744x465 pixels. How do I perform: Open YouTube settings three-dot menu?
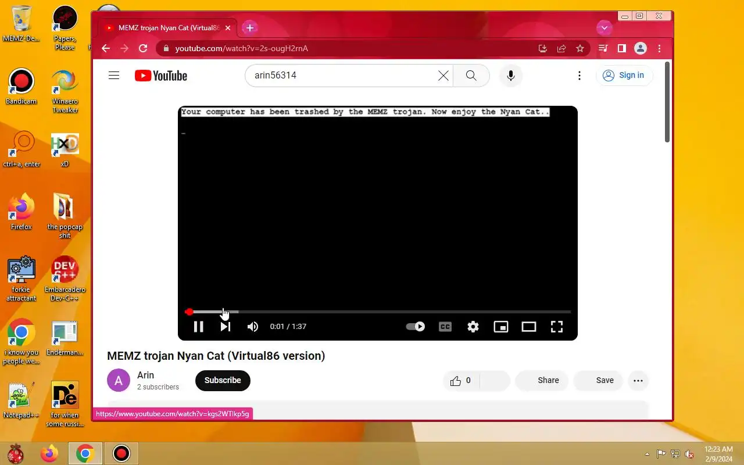tap(580, 76)
